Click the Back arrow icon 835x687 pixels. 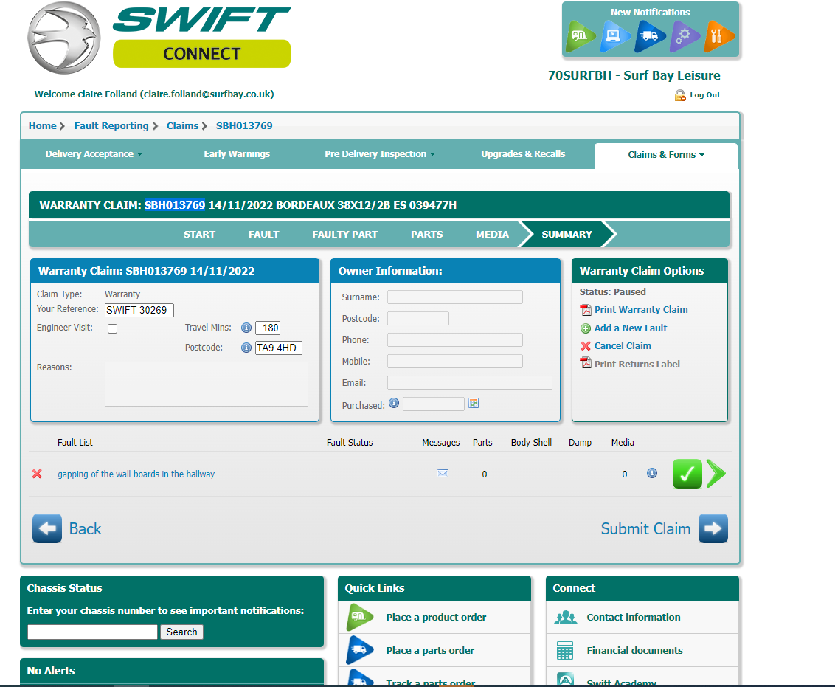tap(47, 528)
